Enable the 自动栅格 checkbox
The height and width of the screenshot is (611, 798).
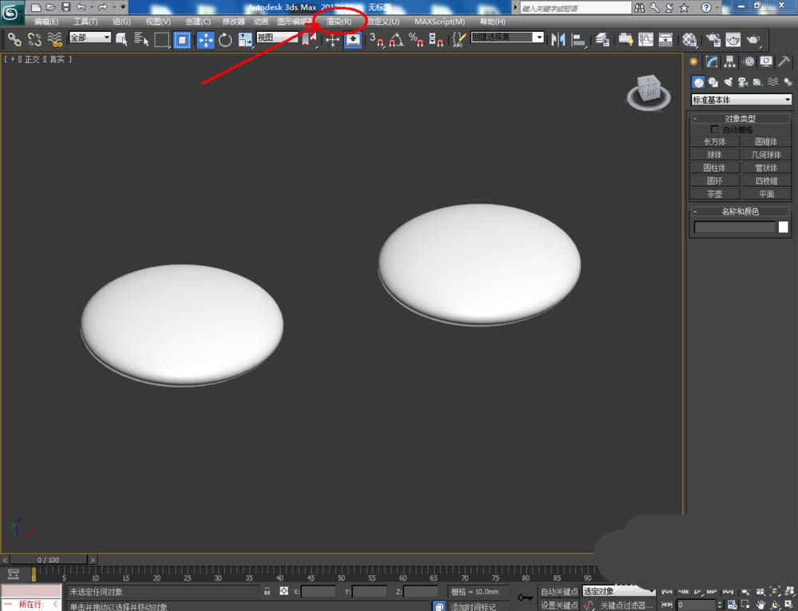coord(715,129)
